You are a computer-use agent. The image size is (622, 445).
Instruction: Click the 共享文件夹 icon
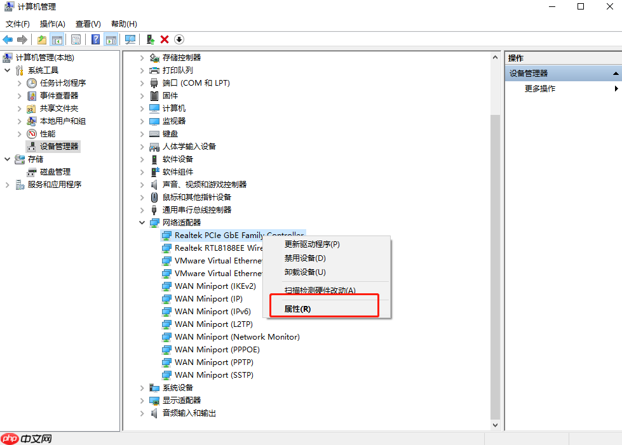[31, 109]
